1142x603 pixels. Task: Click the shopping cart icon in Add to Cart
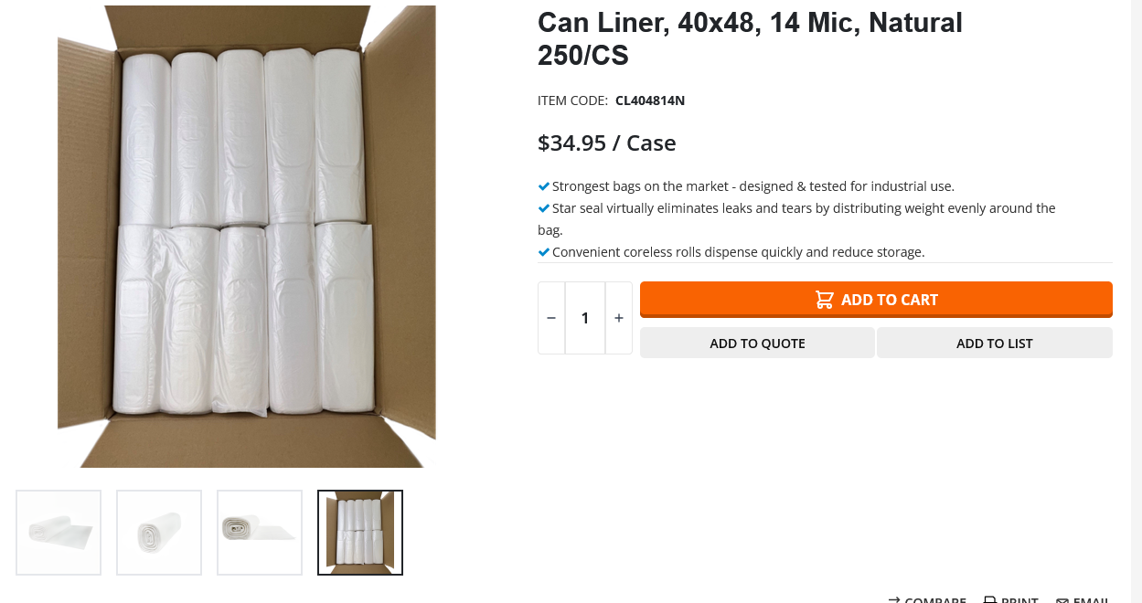pyautogui.click(x=824, y=300)
